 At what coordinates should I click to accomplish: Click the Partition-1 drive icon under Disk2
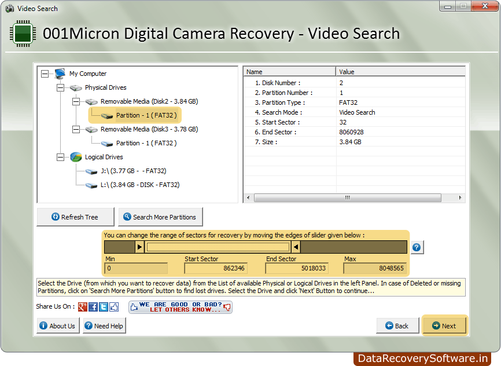click(x=107, y=116)
